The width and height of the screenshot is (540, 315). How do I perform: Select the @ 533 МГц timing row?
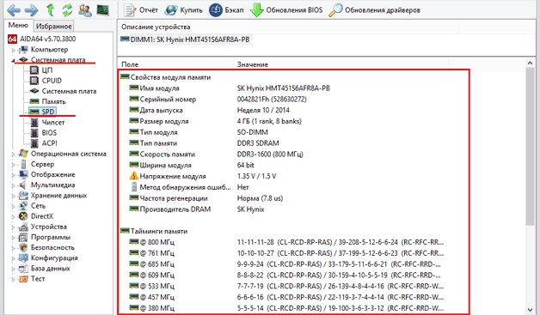coord(286,287)
